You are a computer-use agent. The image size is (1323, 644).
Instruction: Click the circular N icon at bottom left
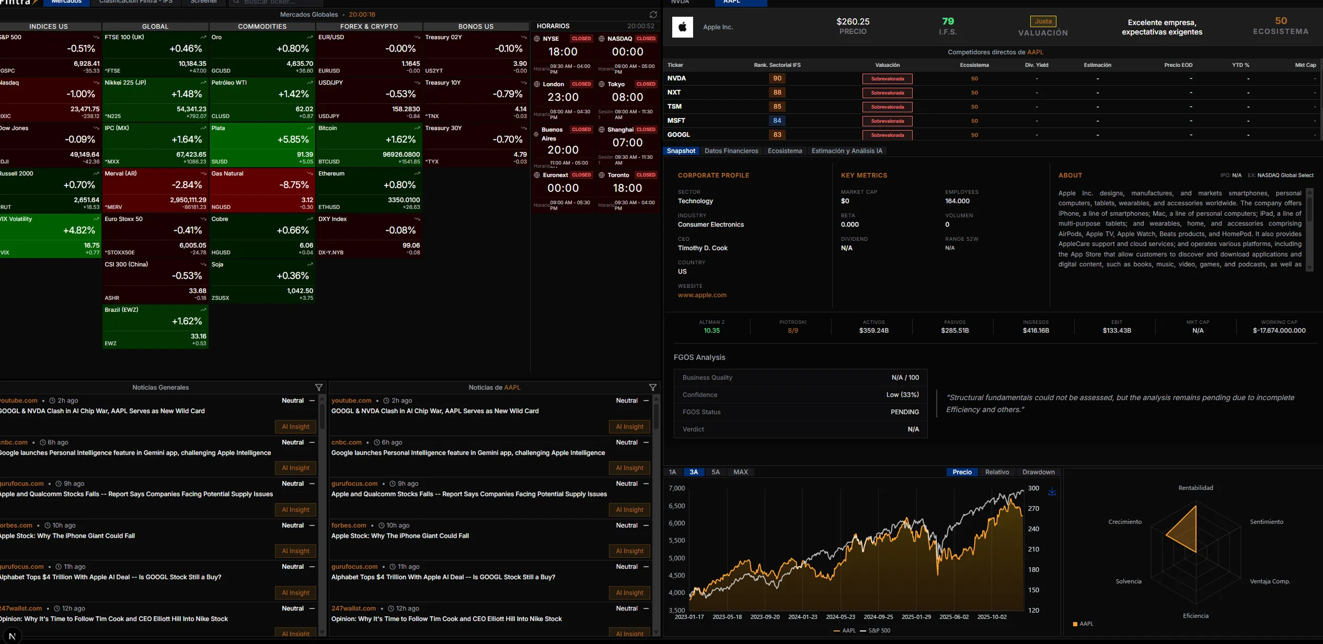pyautogui.click(x=11, y=636)
